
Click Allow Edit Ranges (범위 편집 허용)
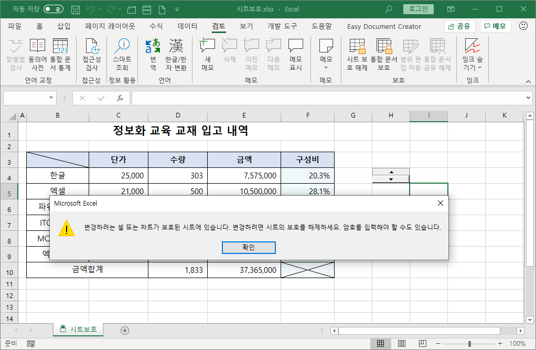[411, 55]
